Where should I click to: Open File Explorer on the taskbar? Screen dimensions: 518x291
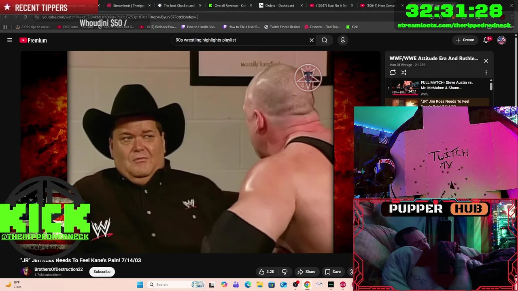[x=259, y=285]
